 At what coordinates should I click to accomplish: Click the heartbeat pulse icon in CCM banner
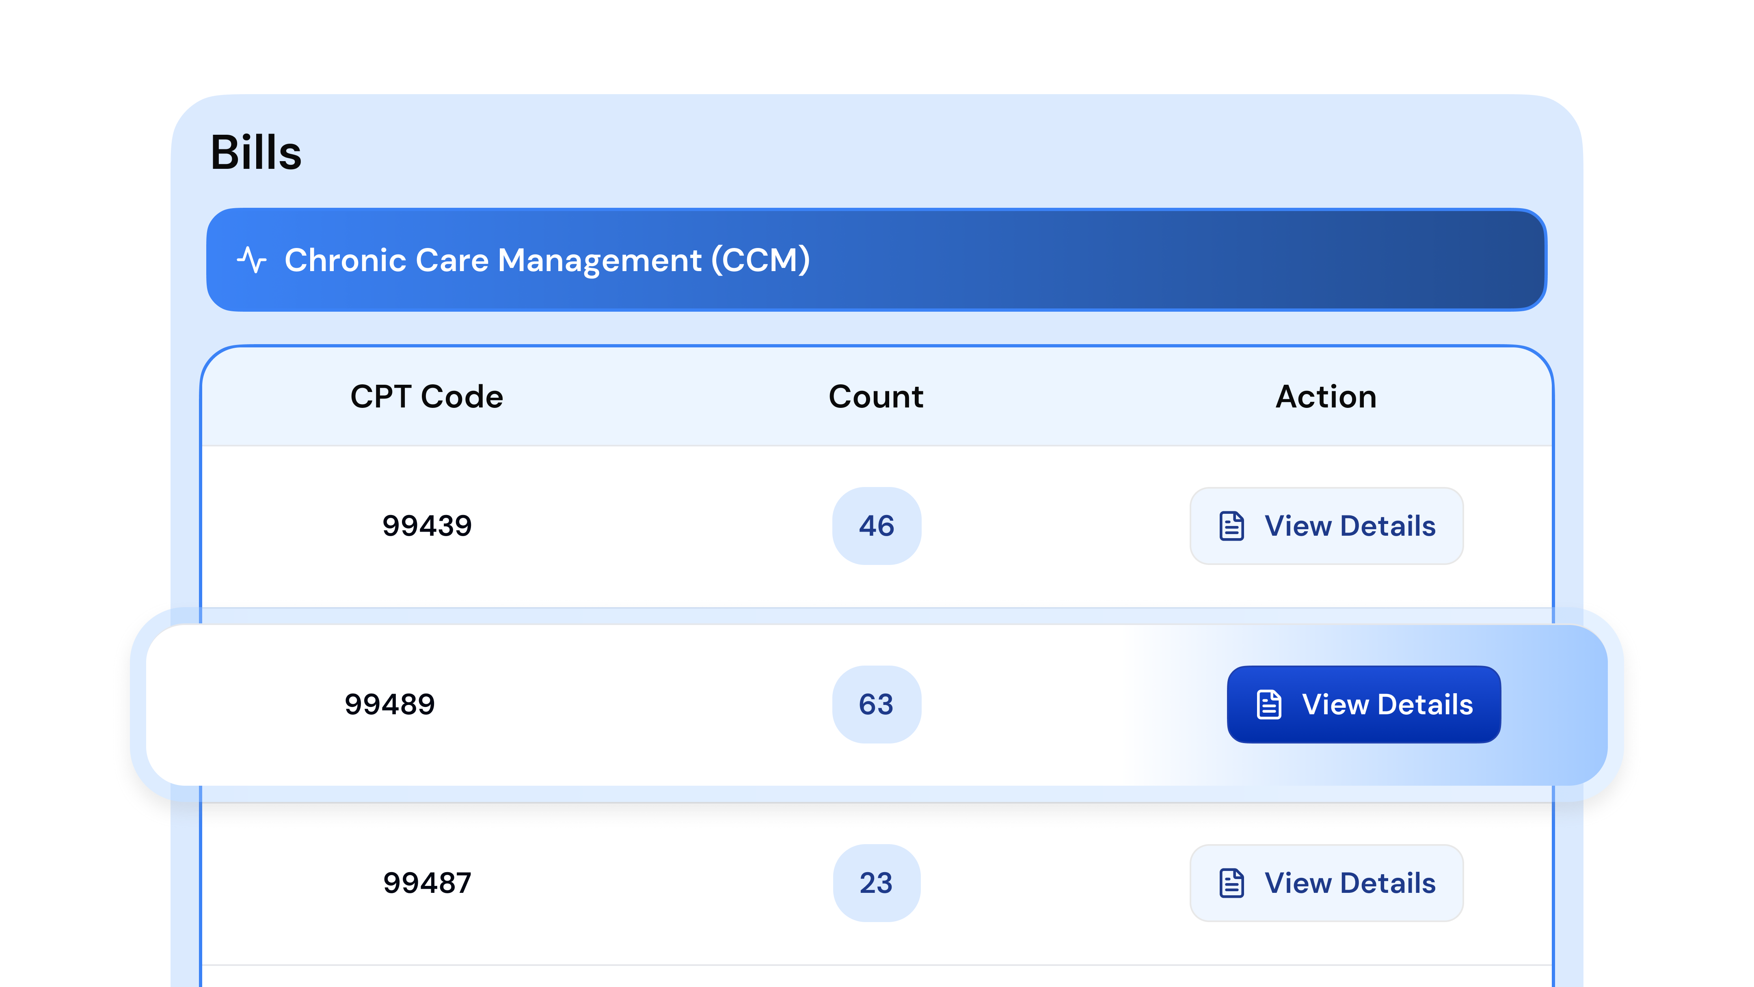(x=252, y=260)
